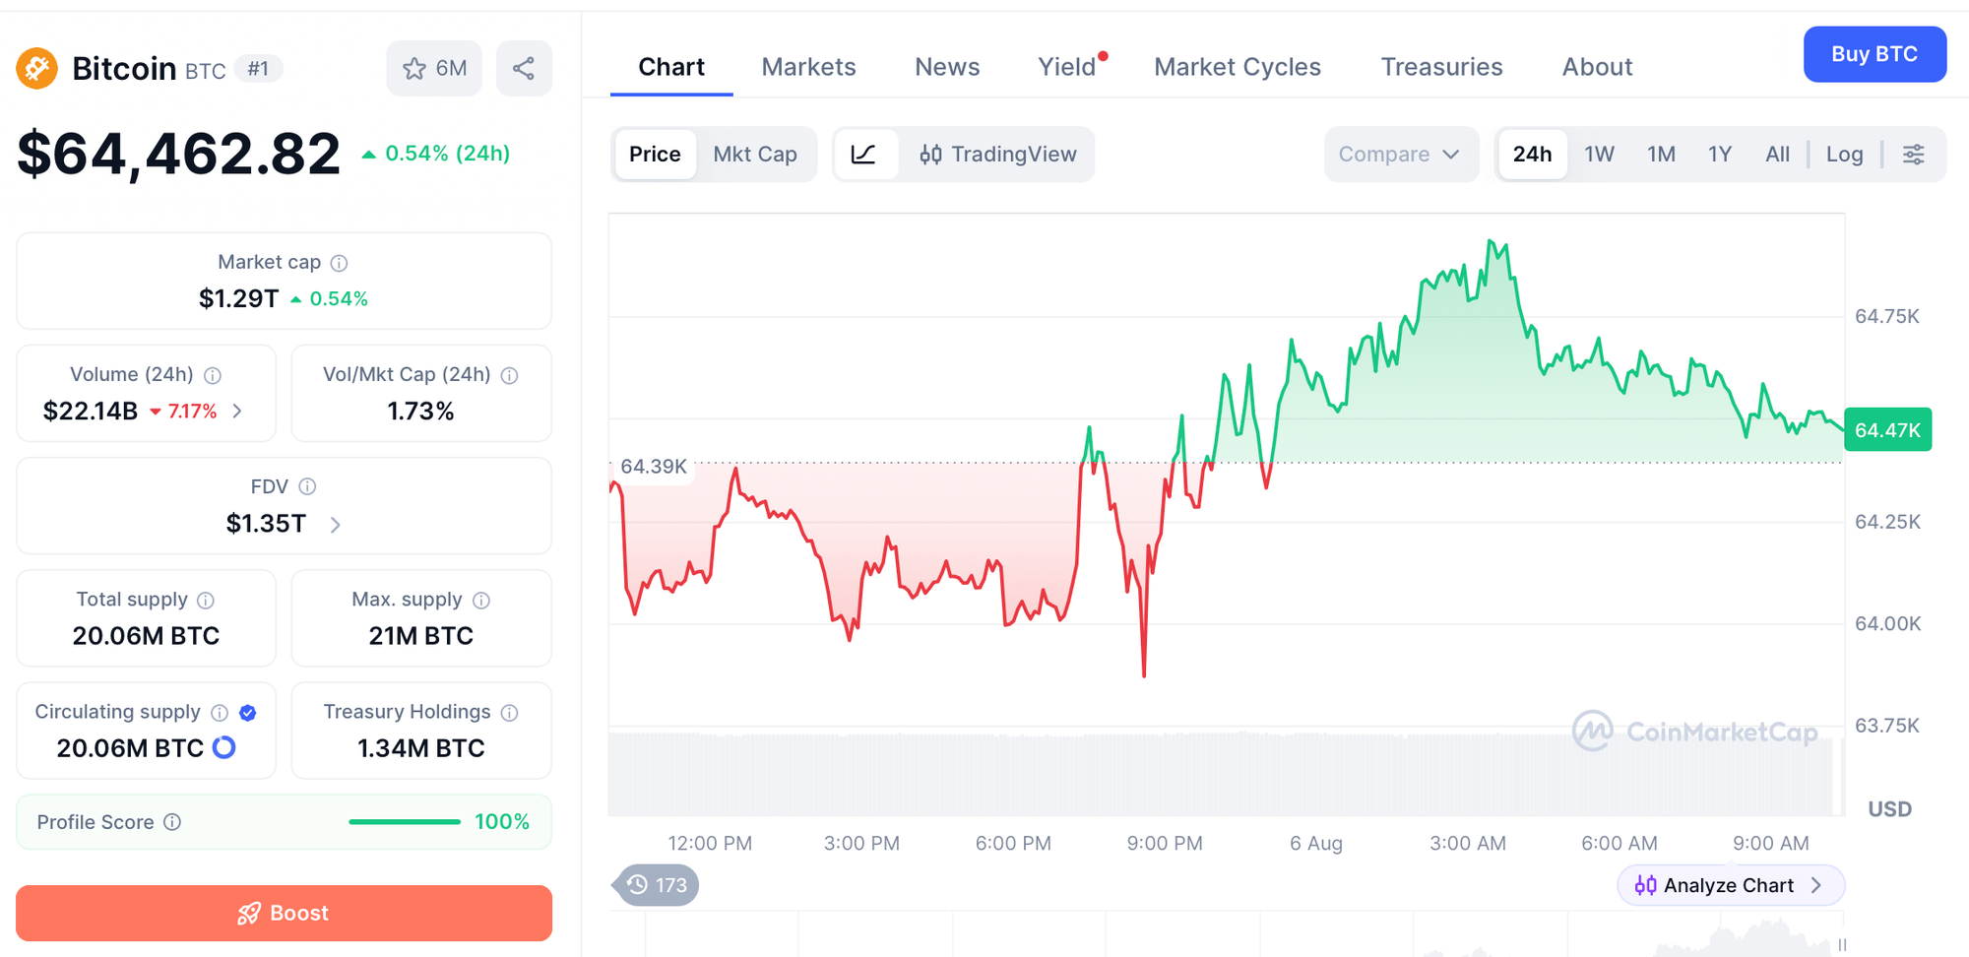Expand the FDV details chevron
Screen dimensions: 1969x957
tap(335, 525)
